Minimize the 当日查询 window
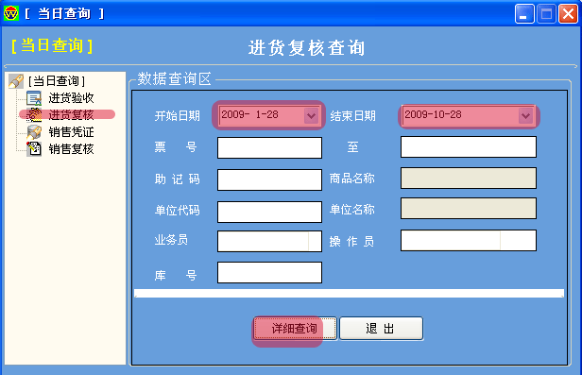582x375 pixels. 524,14
